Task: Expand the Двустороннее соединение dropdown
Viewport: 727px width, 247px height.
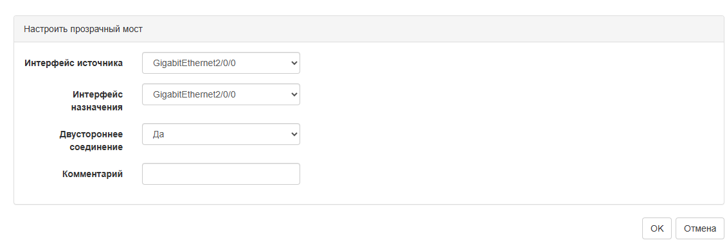Action: pos(220,134)
